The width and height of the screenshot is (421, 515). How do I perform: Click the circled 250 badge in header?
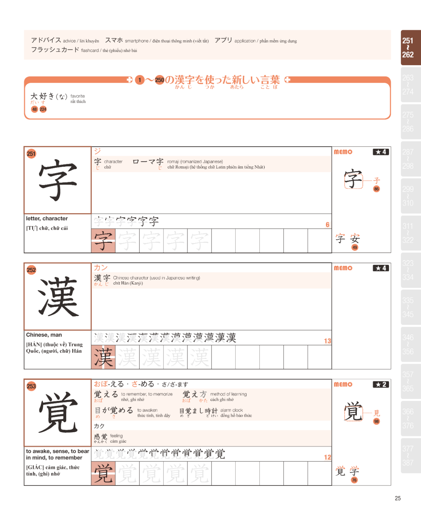160,80
